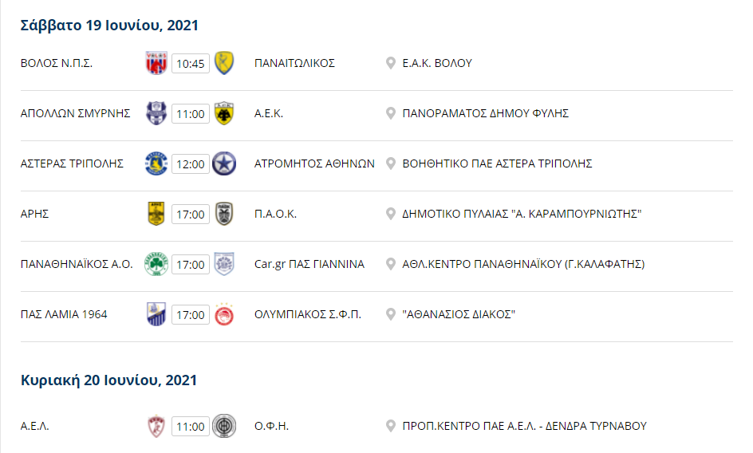Click the Panetolikos yellow crest icon
The height and width of the screenshot is (453, 753).
pyautogui.click(x=224, y=63)
